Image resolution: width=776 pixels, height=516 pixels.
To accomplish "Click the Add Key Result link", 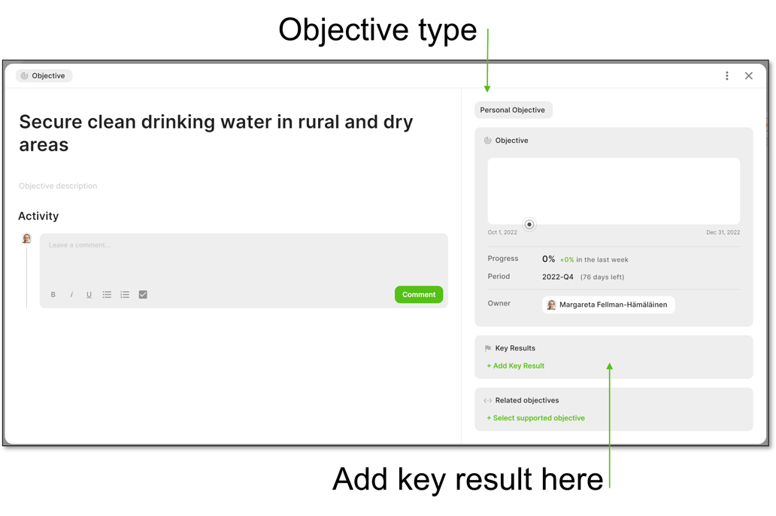I will (x=518, y=366).
